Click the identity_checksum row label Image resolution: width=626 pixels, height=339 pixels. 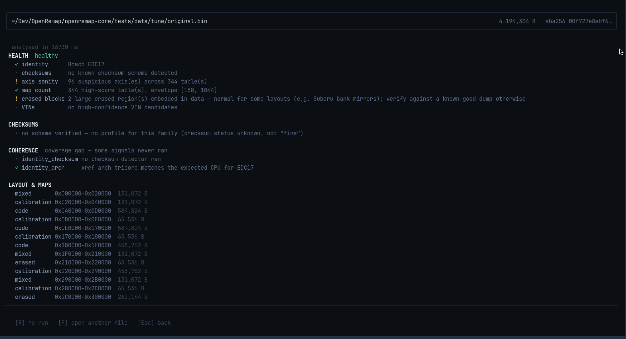[50, 159]
